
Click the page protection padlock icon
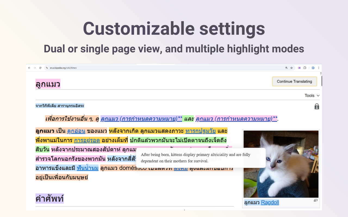click(x=317, y=106)
